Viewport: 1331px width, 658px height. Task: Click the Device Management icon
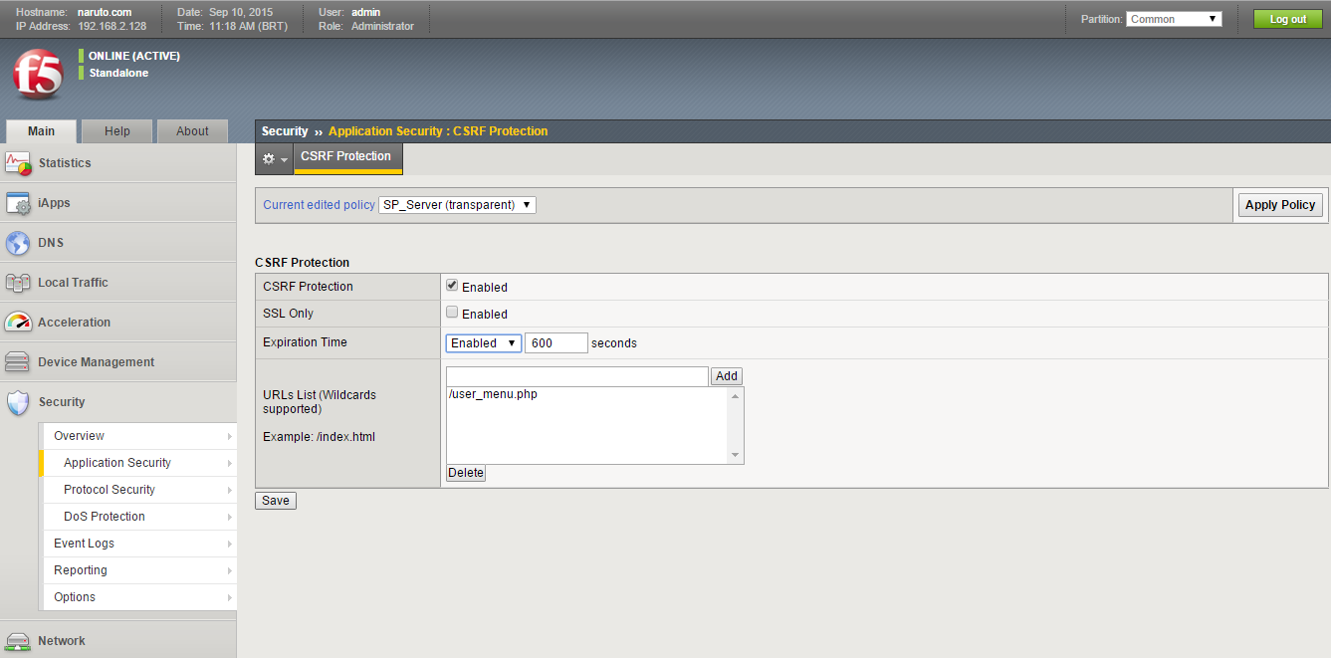tap(18, 362)
